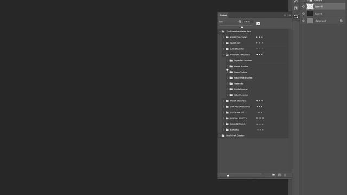Click the SPECIAL EFFECTS folder icon
The width and height of the screenshot is (347, 195).
(x=227, y=118)
